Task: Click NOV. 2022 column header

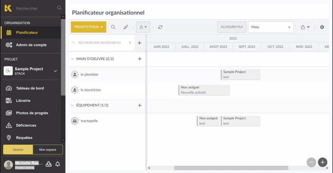Action: tap(304, 47)
